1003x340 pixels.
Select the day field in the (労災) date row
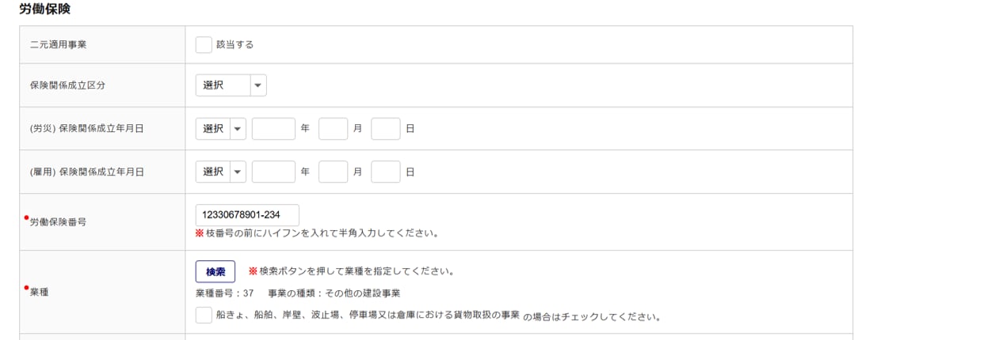(386, 129)
